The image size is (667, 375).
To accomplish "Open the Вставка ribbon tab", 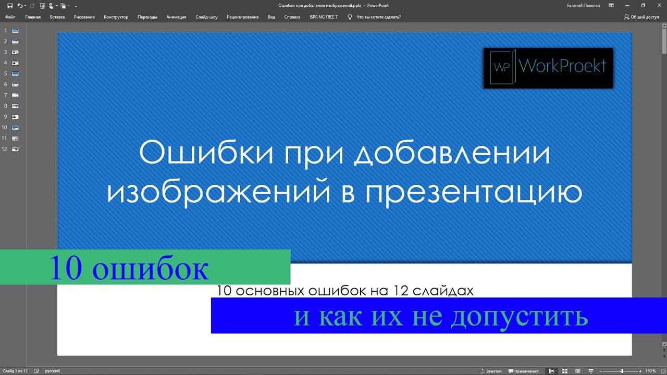I will point(57,17).
